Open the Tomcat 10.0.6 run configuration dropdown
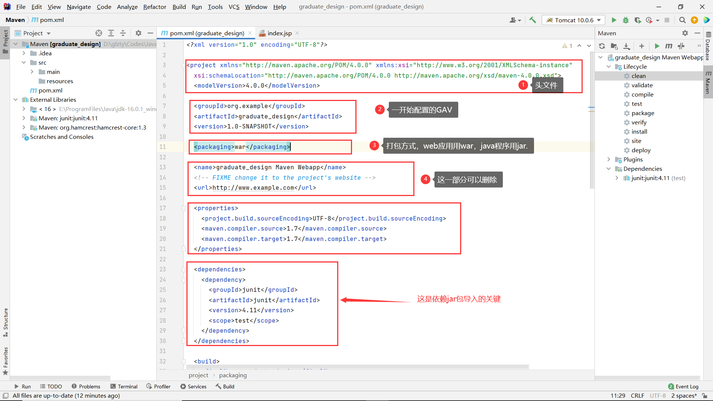713x401 pixels. click(574, 20)
